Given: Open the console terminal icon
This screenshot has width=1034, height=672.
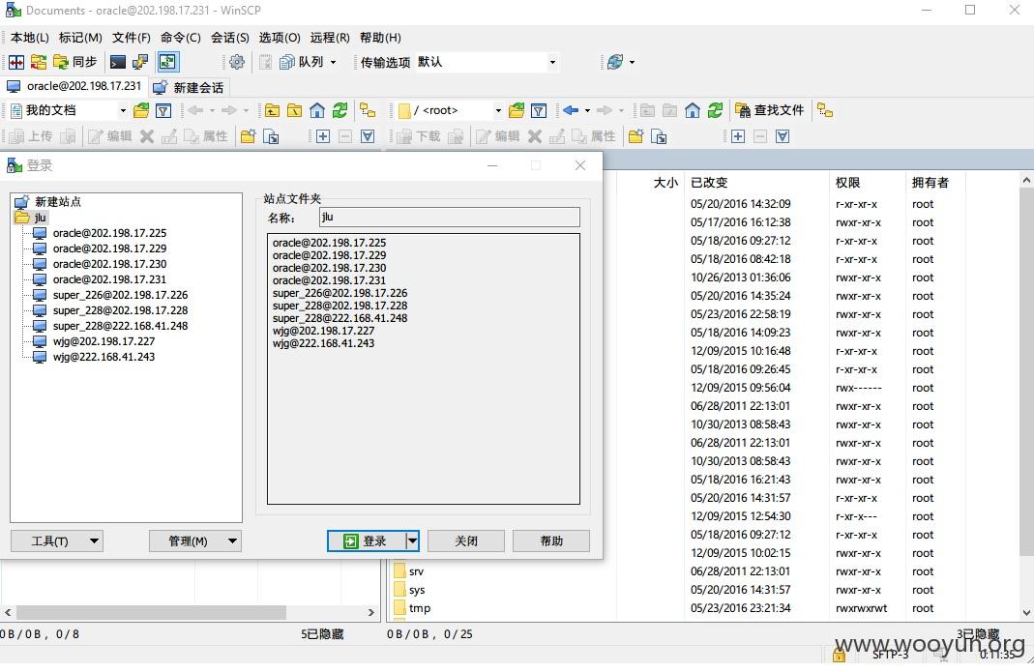Looking at the screenshot, I should coord(117,62).
